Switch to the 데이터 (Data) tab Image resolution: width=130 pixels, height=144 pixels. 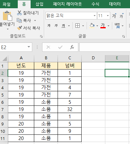pyautogui.click(x=115, y=4)
